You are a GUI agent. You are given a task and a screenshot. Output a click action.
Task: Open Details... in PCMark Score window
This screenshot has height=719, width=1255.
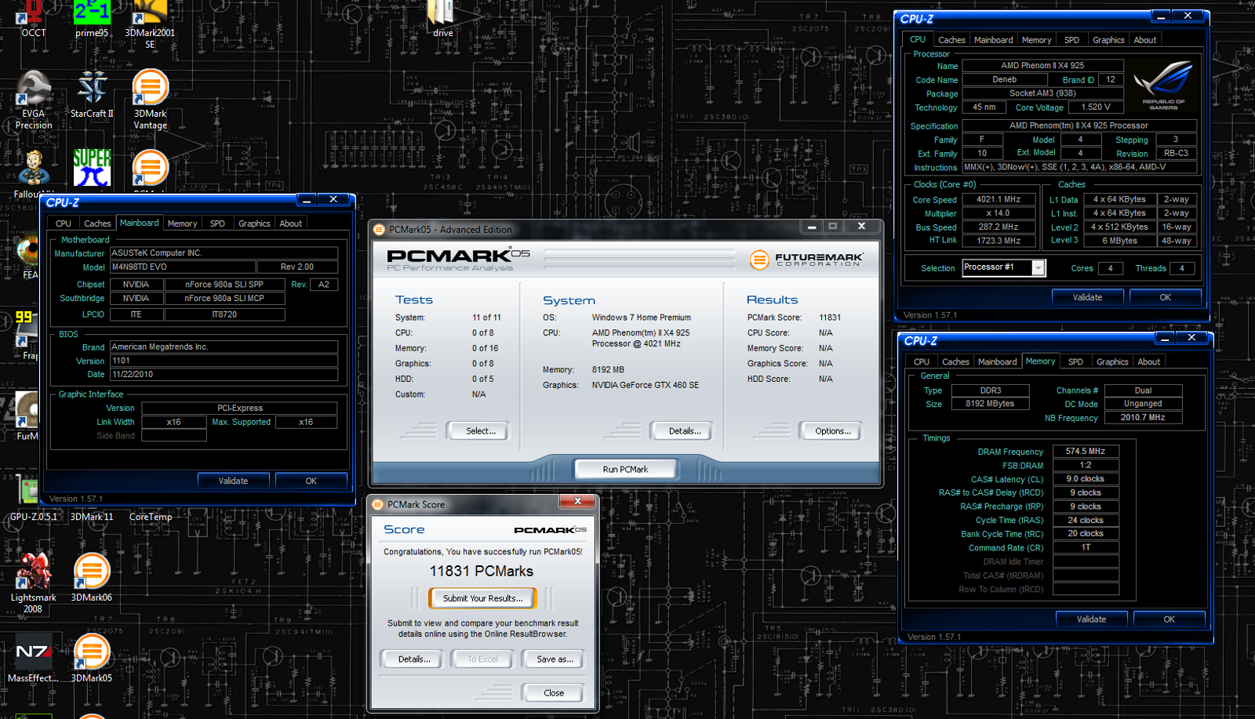413,659
